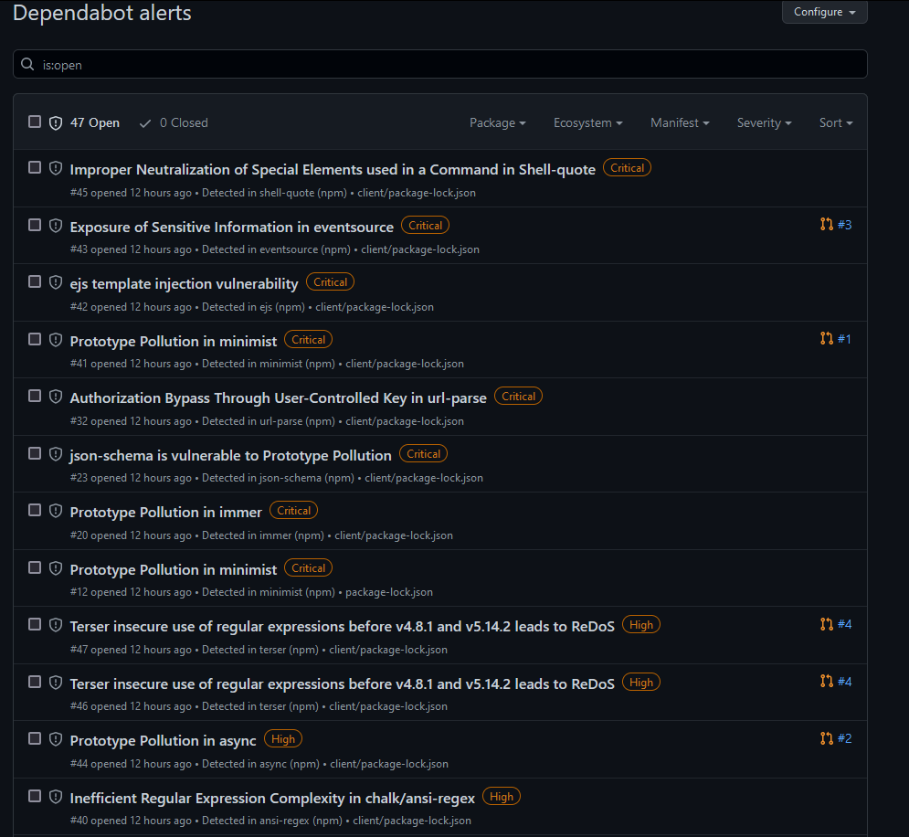Click Critical badge on Shell-quote alert
Screen dimensions: 909x837
coord(627,167)
